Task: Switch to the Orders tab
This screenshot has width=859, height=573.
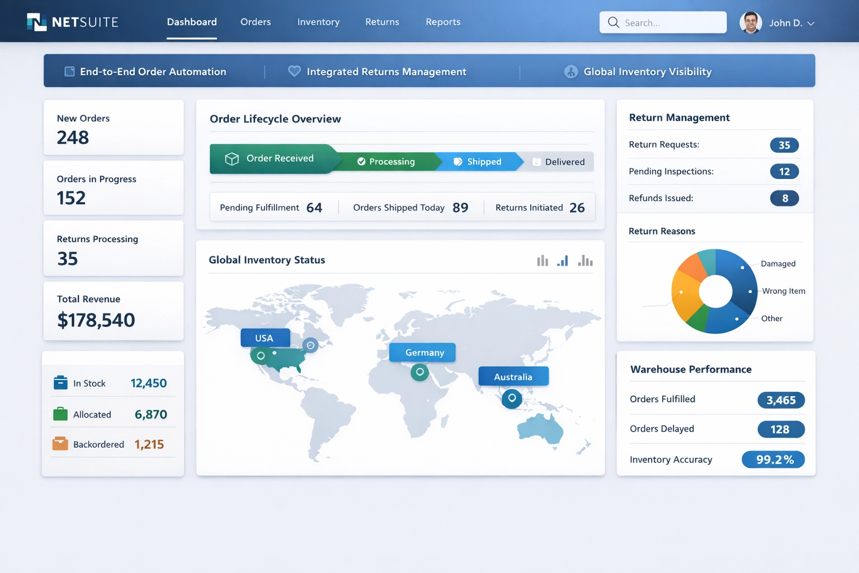Action: 256,22
